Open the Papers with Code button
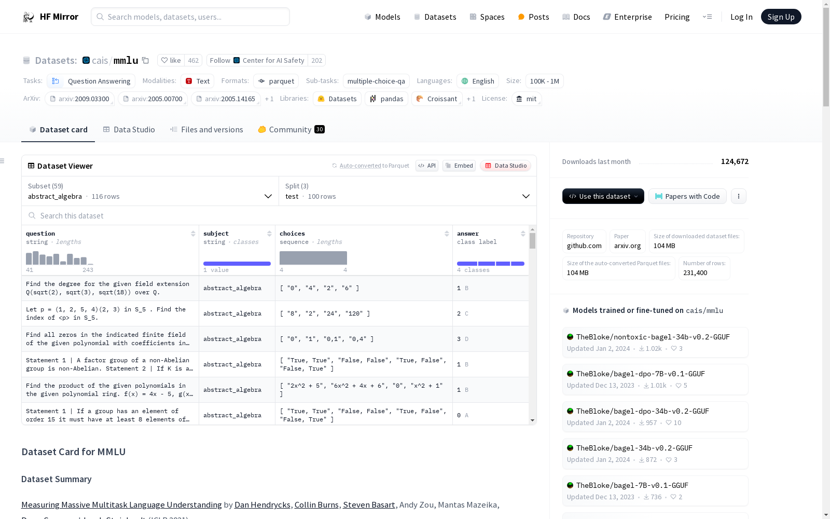 [x=687, y=196]
